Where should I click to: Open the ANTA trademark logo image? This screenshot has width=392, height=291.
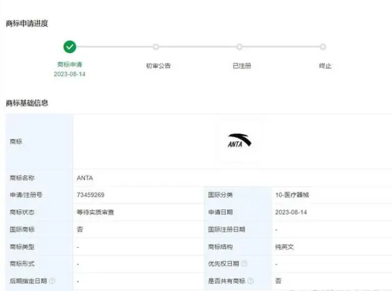(x=240, y=141)
